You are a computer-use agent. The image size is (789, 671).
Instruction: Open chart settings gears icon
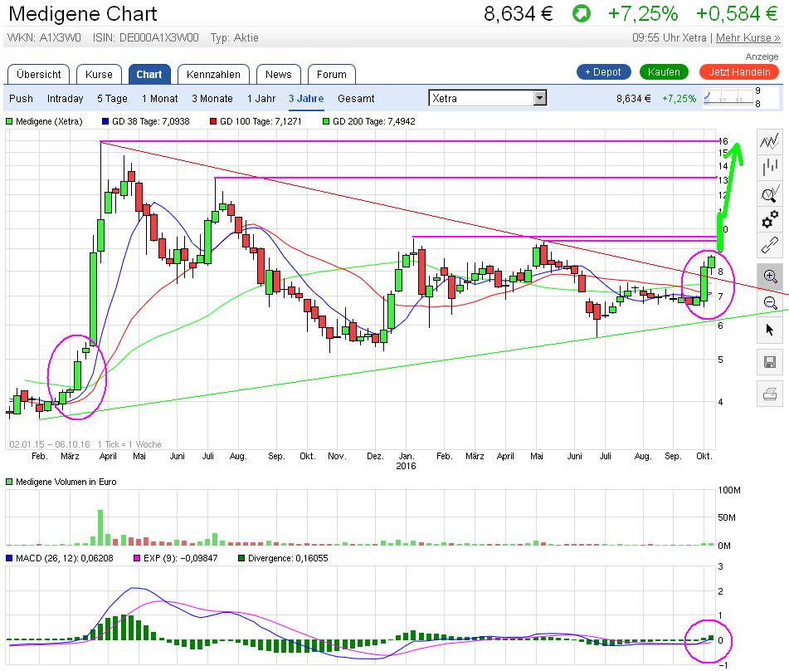[x=769, y=219]
